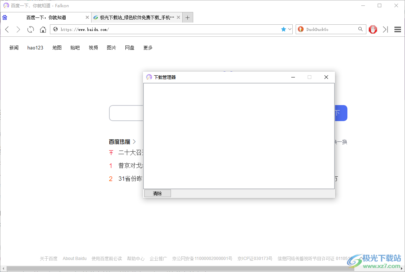Viewport: 405px width, 272px height.
Task: Click the scrollbar left arrow
Action: 3,269
